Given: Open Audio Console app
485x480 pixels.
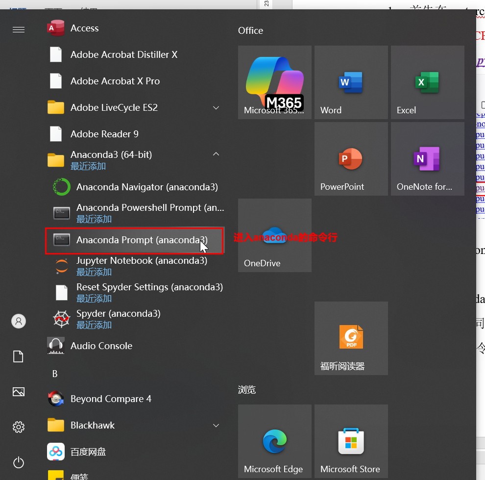Looking at the screenshot, I should (135, 346).
